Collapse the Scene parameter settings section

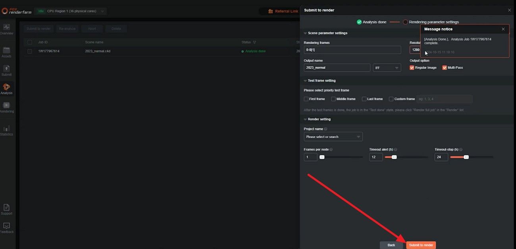coord(305,33)
